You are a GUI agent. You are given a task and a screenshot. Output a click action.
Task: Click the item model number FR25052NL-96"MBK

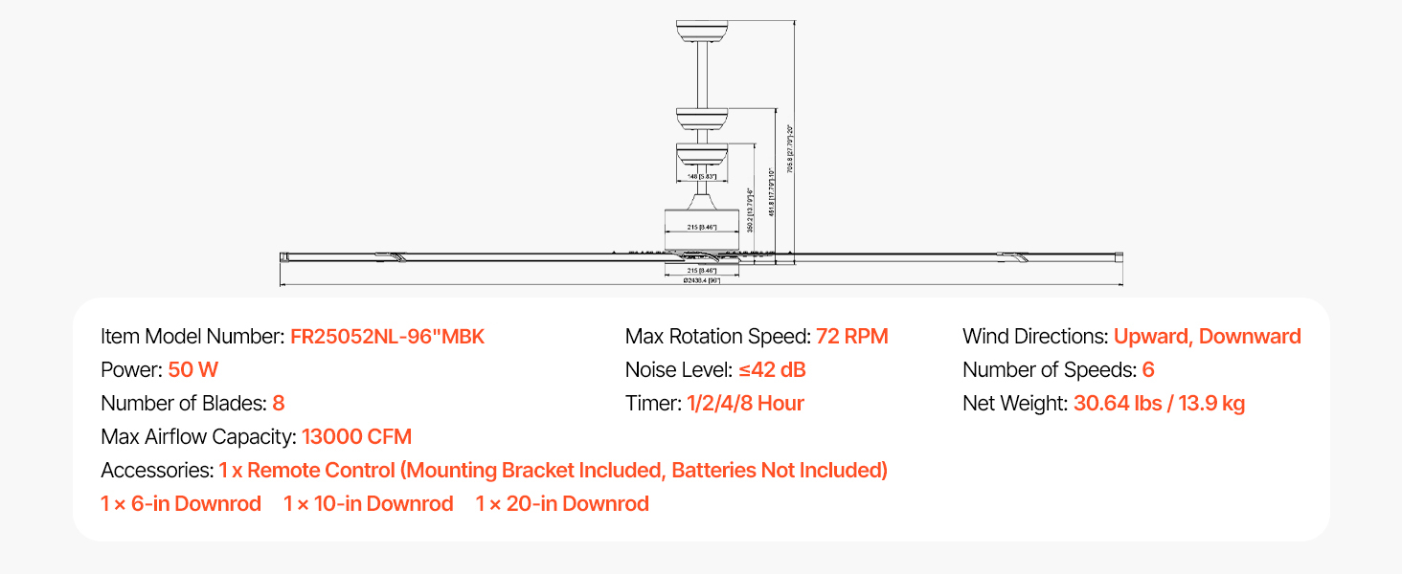point(387,337)
